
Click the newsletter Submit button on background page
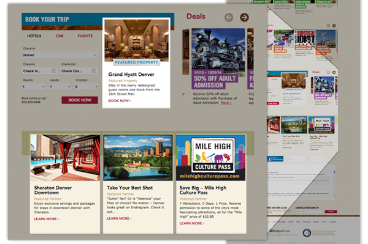[x=331, y=212]
